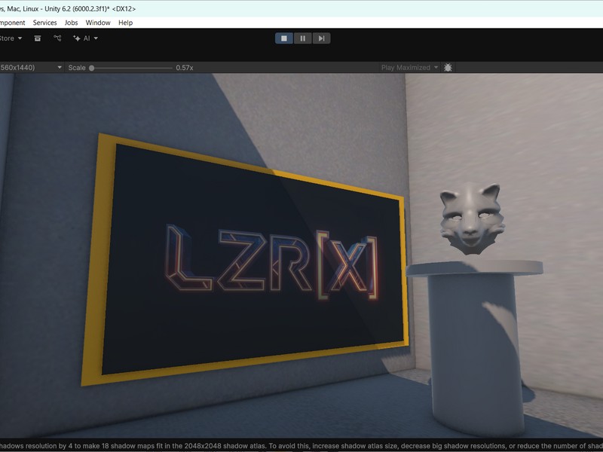Open the Jobs menu
The image size is (603, 452).
pos(71,23)
